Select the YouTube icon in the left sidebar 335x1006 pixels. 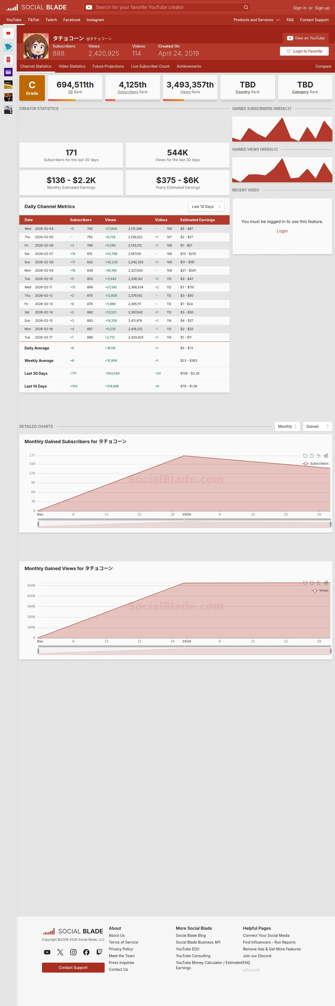[8, 33]
